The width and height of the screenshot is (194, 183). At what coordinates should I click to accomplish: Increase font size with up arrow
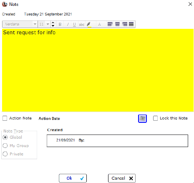(x=53, y=23)
